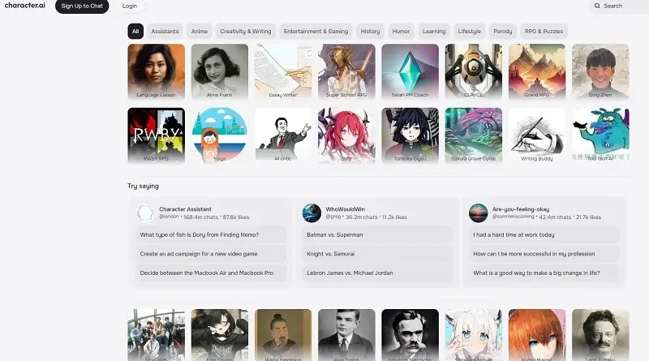
Task: Open the Alan Turing character card
Action: (346, 335)
